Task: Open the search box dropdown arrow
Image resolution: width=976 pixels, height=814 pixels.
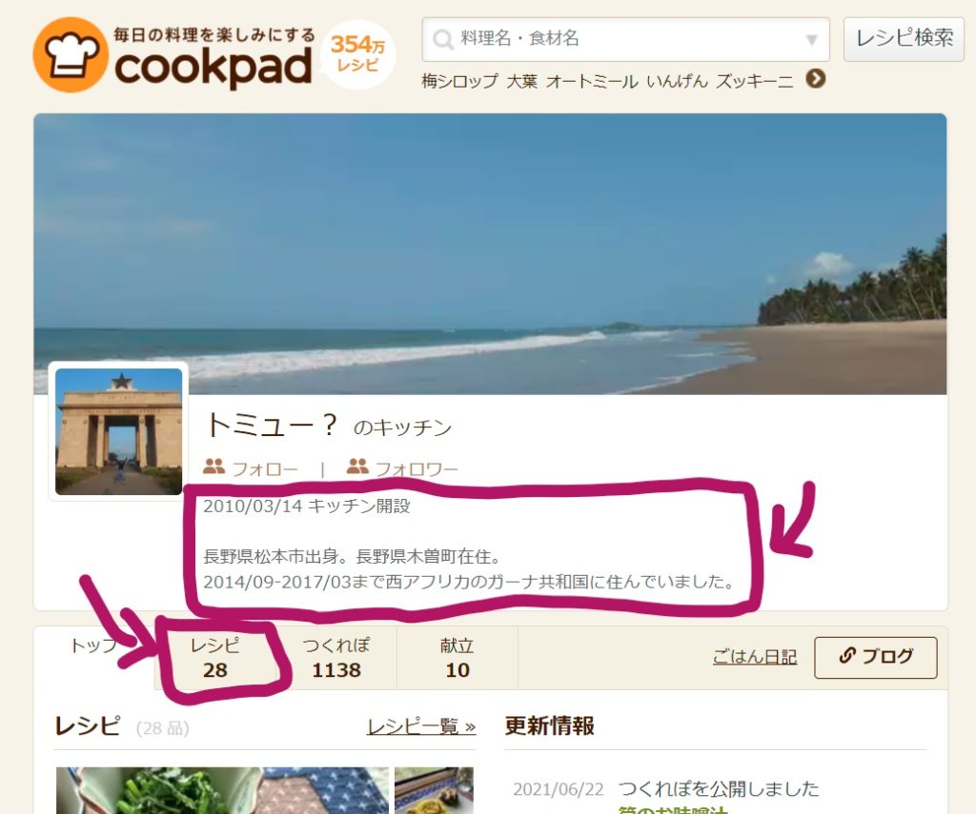Action: point(811,40)
